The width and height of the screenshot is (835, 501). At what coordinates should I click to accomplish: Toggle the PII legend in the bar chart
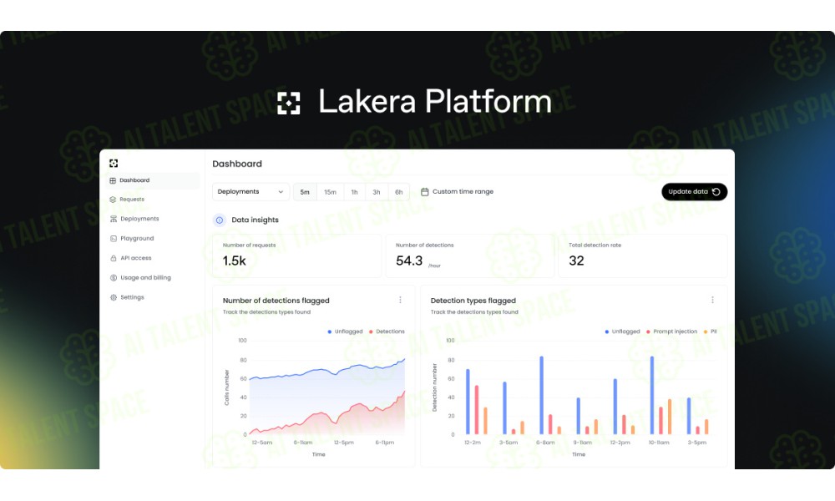coord(711,331)
